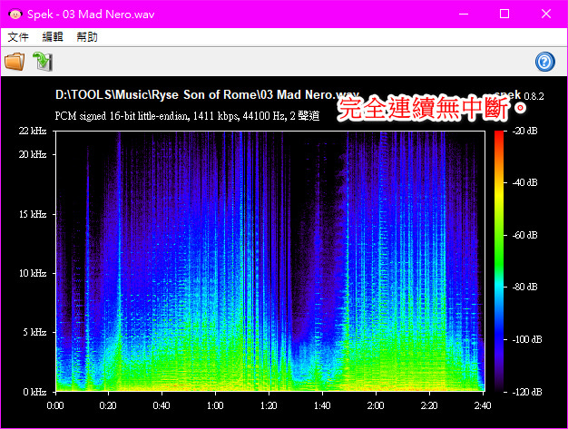This screenshot has height=429, width=568.
Task: Open the 編輯 menu
Action: [53, 37]
